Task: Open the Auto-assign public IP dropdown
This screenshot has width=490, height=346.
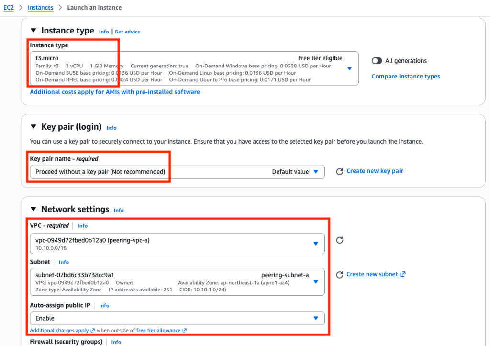Action: coord(177,318)
